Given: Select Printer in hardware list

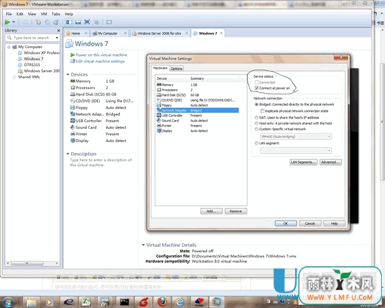Looking at the screenshot, I should point(198,126).
